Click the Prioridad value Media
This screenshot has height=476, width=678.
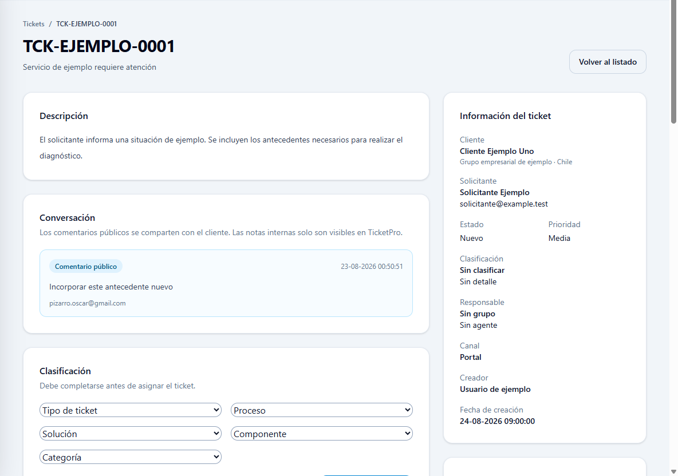559,238
